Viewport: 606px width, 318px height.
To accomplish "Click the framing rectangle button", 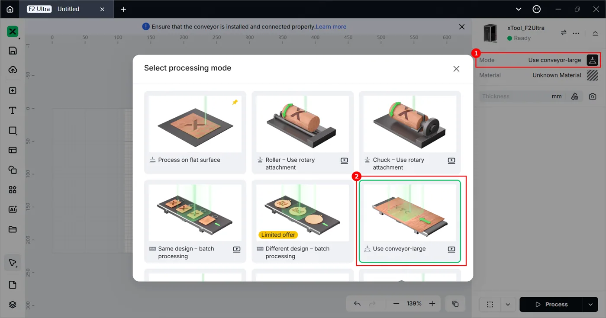I will [x=490, y=305].
